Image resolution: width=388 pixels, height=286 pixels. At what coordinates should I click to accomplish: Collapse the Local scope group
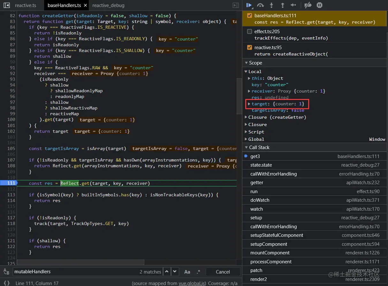coord(246,71)
